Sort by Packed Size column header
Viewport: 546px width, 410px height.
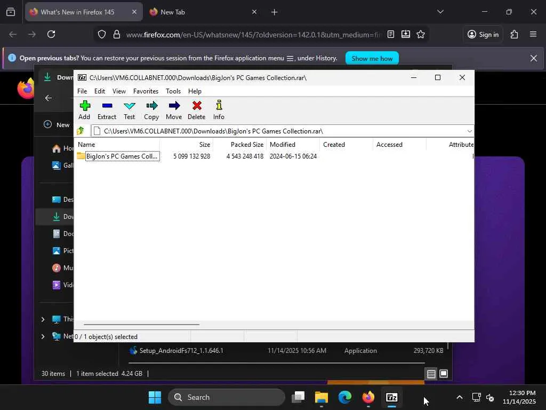pos(240,144)
